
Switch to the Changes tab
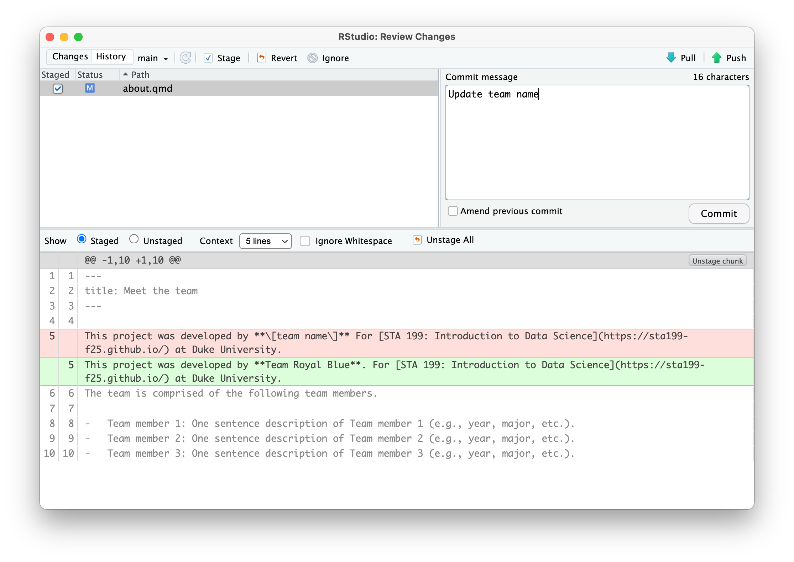[70, 57]
